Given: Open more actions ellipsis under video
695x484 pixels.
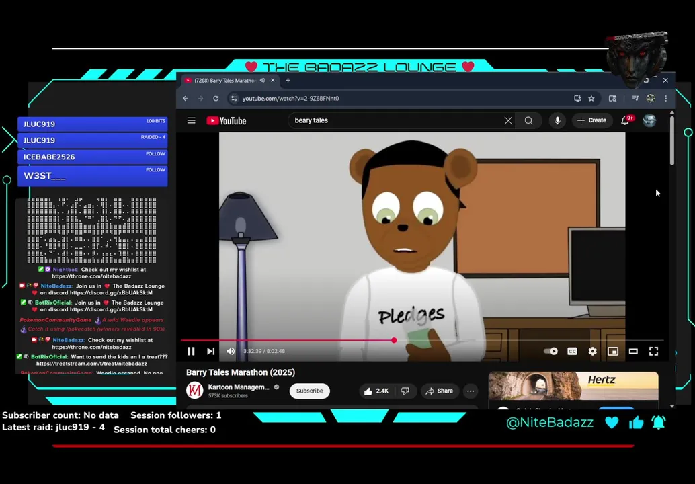Looking at the screenshot, I should 471,391.
